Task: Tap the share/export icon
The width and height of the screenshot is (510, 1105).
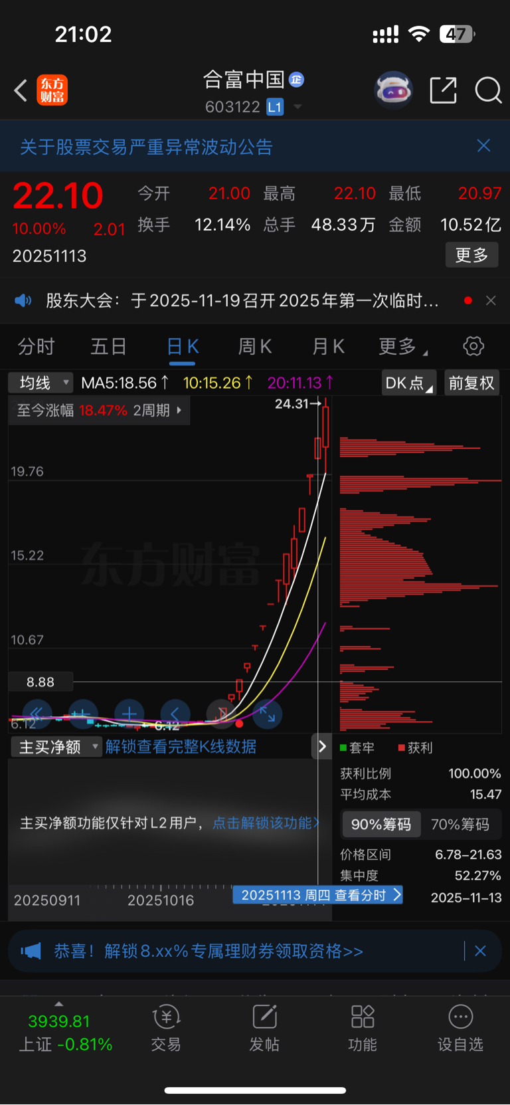Action: pyautogui.click(x=443, y=90)
